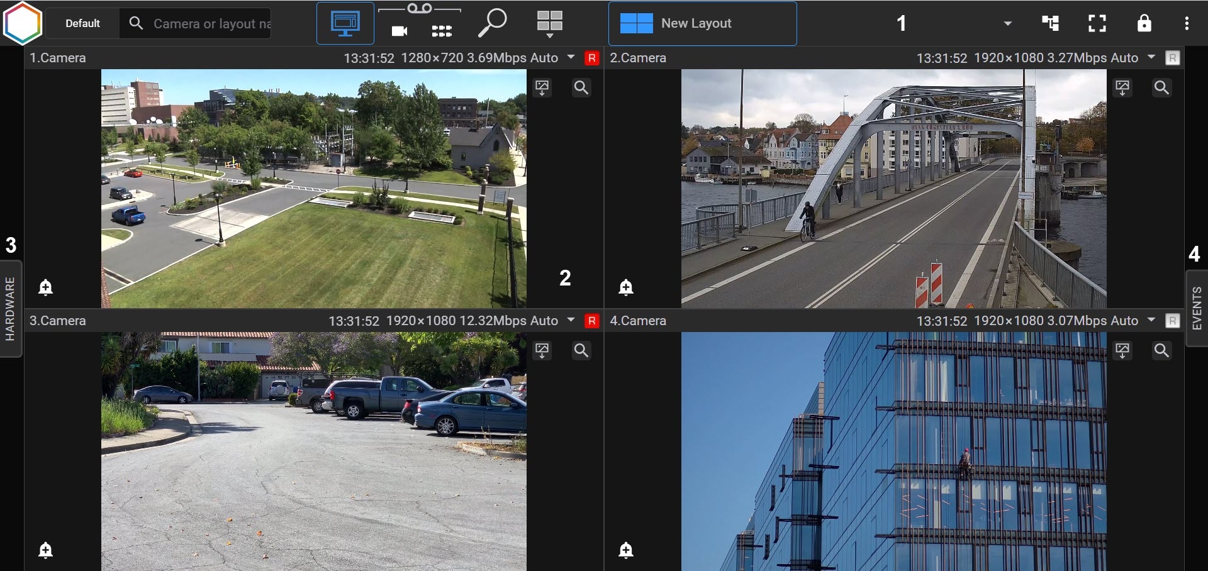Click the live monitor mode icon
The width and height of the screenshot is (1208, 571).
click(x=345, y=24)
